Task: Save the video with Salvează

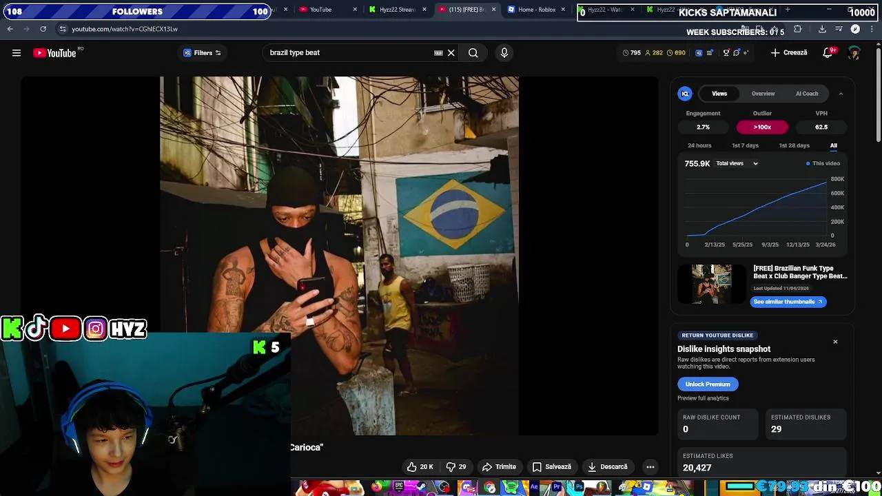Action: click(552, 466)
